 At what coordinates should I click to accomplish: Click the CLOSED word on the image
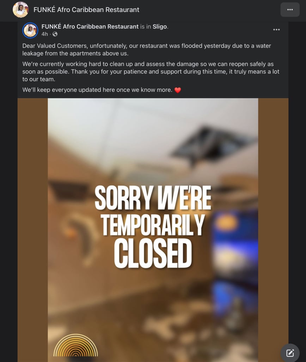pos(153,253)
